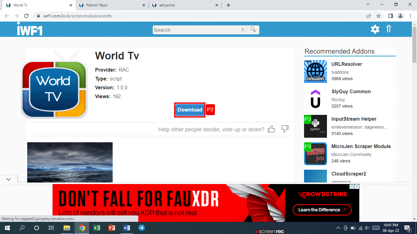Clear search with the X icon
Screen dimensions: 417x234
(x=243, y=30)
